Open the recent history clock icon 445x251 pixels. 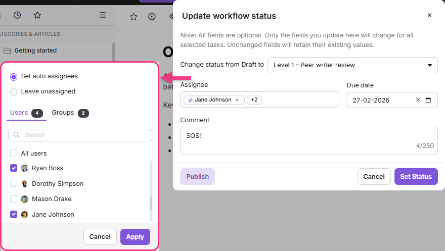tap(17, 15)
